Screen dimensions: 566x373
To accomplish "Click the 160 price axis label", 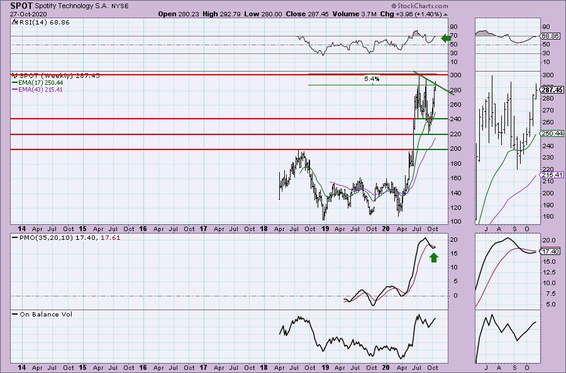I will pyautogui.click(x=455, y=178).
